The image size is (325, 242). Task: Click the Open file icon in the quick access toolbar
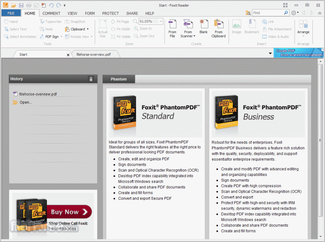pyautogui.click(x=13, y=5)
